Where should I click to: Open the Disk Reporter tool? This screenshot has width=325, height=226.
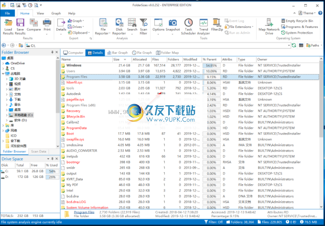click(119, 27)
